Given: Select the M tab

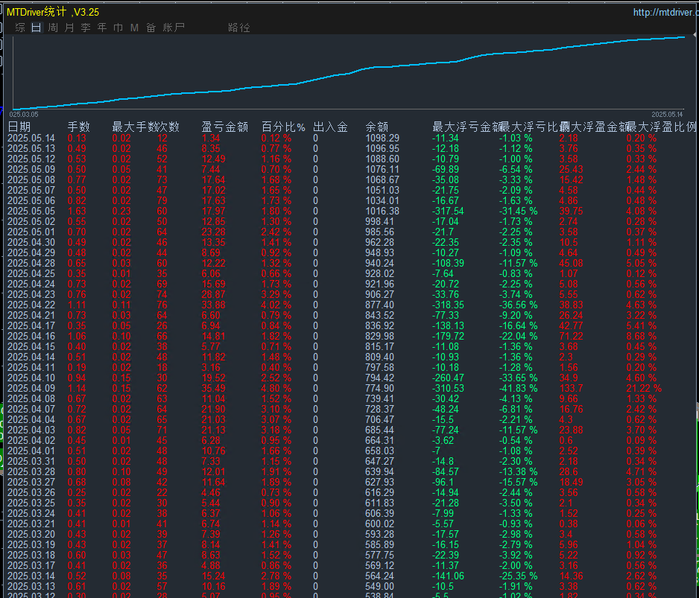Looking at the screenshot, I should [x=135, y=28].
